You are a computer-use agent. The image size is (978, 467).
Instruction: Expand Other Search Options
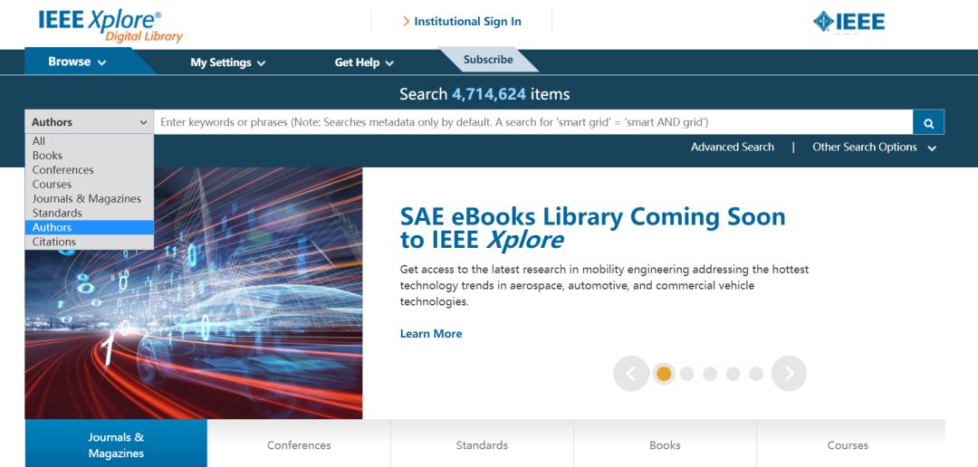tap(874, 148)
